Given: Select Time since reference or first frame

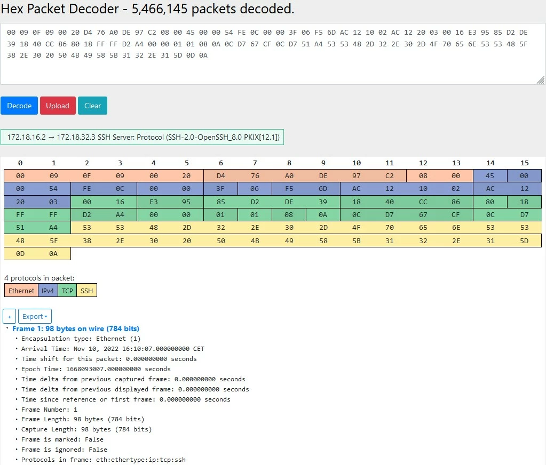Looking at the screenshot, I should [x=126, y=399].
